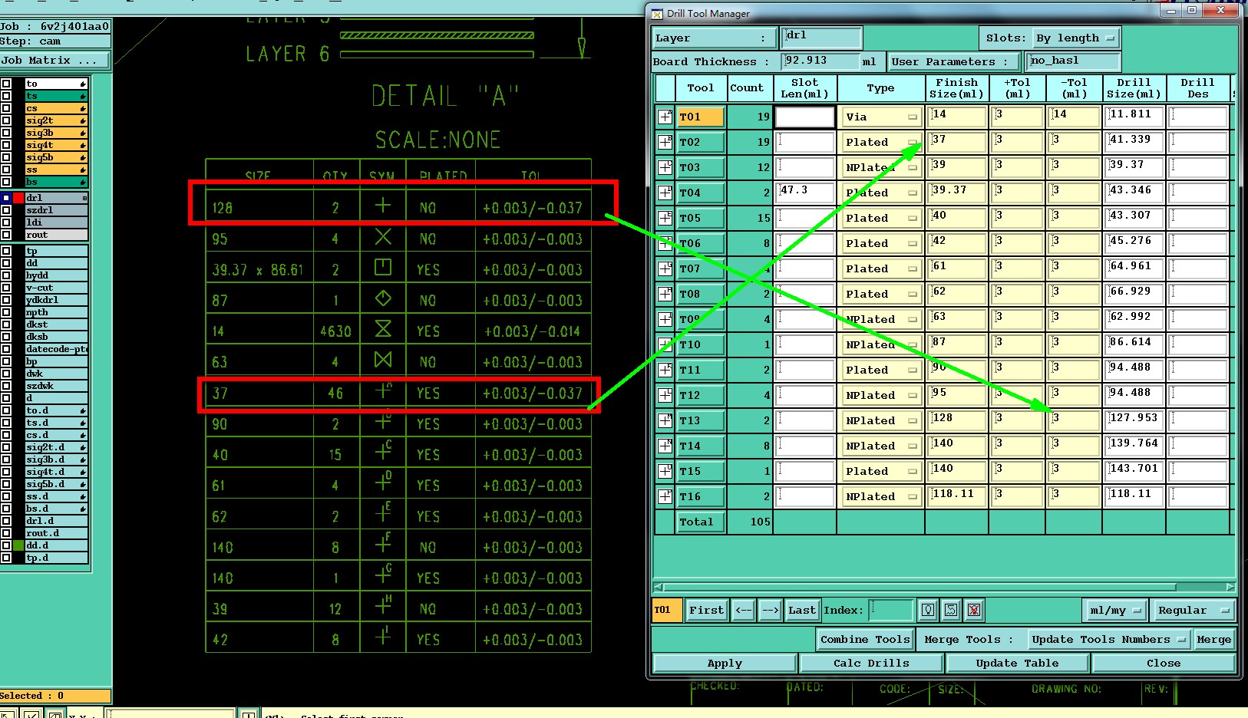Image resolution: width=1248 pixels, height=718 pixels.
Task: Click the T13 Finish Size cell '128'
Action: coord(956,420)
